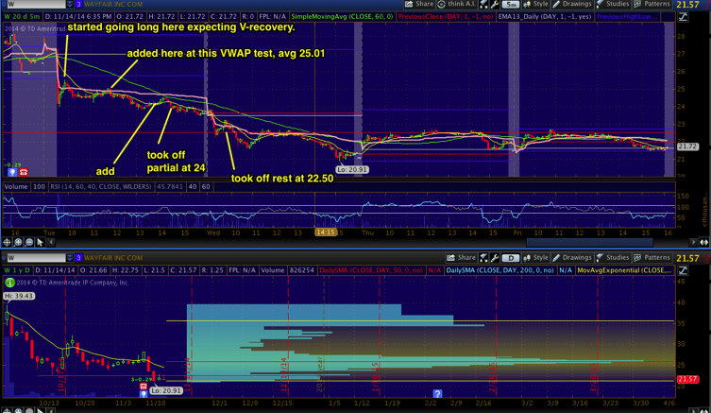Click the blue question mark marker on lower chart
The width and height of the screenshot is (711, 413).
point(437,393)
